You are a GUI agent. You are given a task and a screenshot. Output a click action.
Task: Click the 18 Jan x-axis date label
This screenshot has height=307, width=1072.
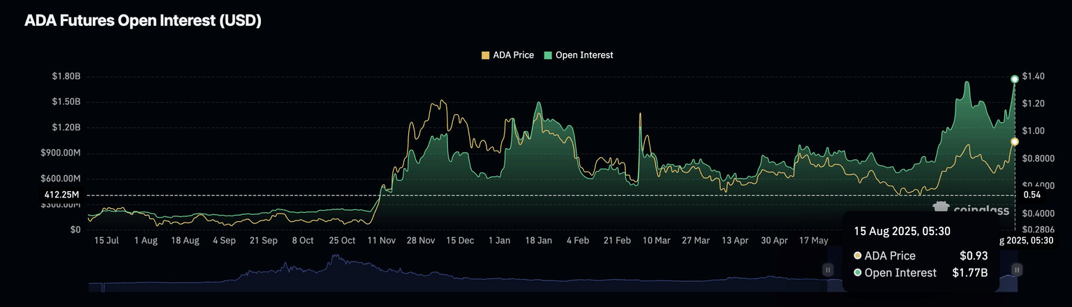pyautogui.click(x=538, y=240)
